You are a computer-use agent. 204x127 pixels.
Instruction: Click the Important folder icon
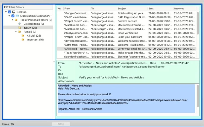23,39
